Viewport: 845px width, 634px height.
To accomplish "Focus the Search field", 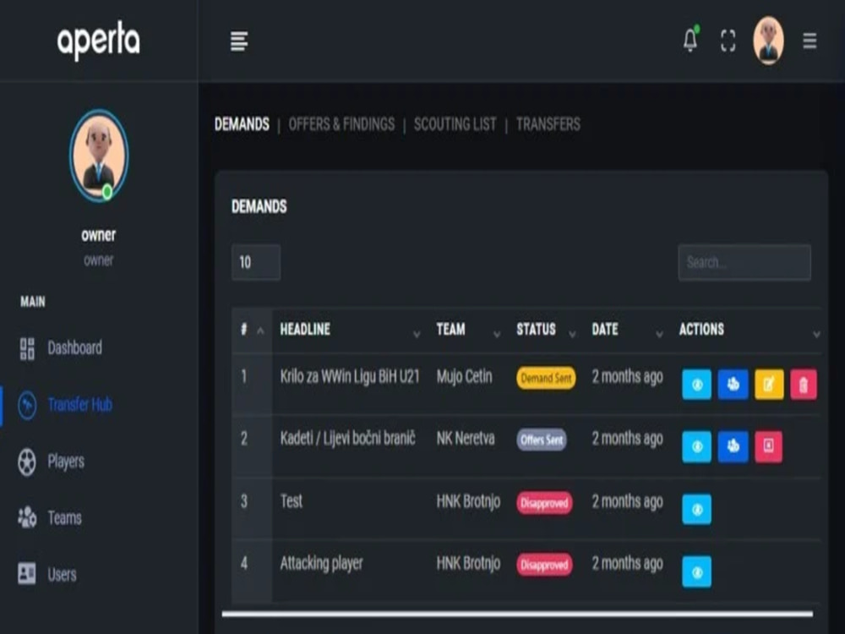I will pyautogui.click(x=744, y=263).
